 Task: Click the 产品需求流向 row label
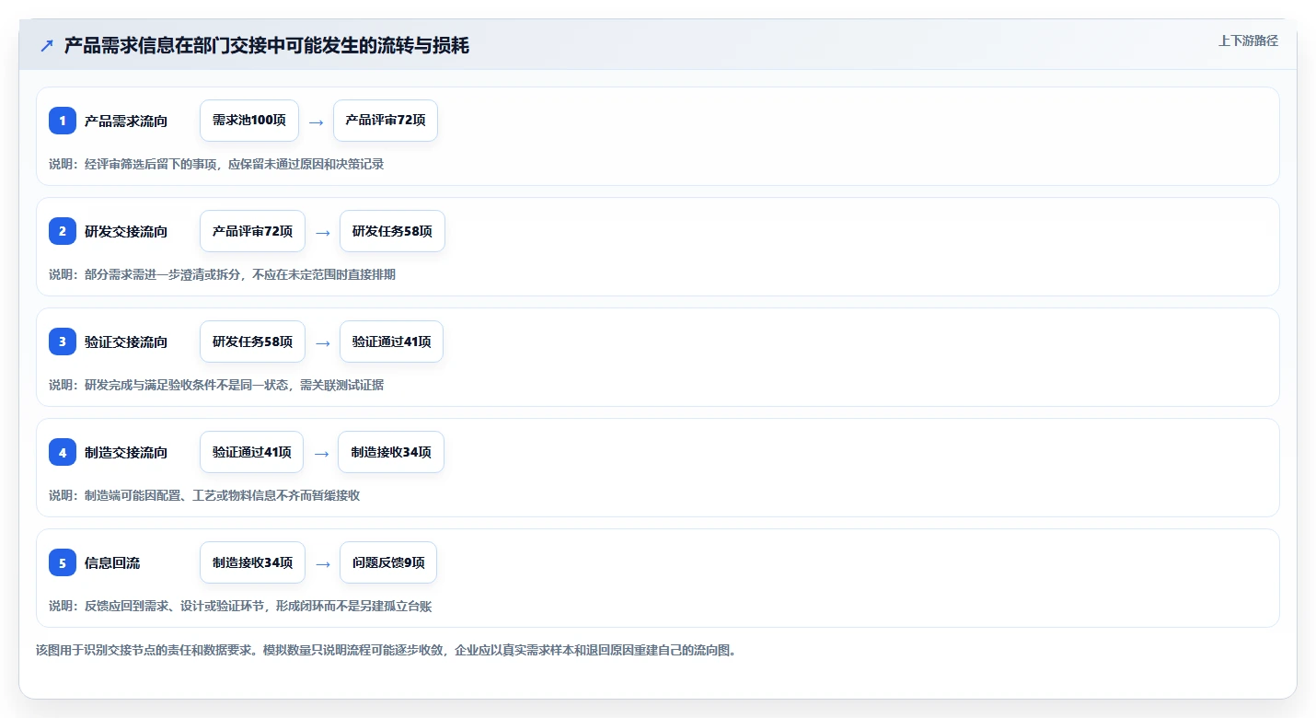126,121
